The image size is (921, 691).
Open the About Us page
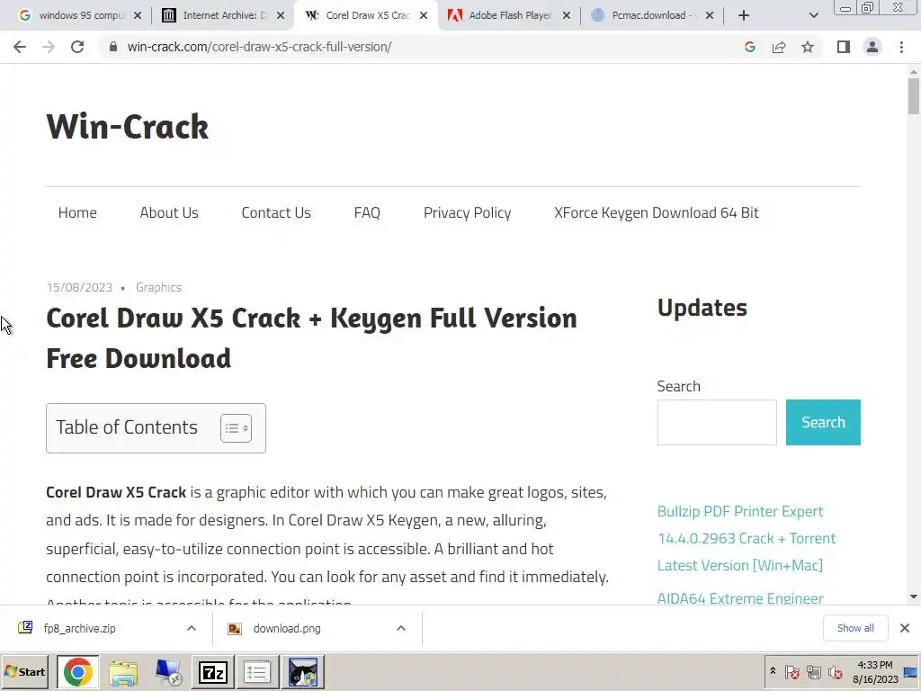point(169,212)
